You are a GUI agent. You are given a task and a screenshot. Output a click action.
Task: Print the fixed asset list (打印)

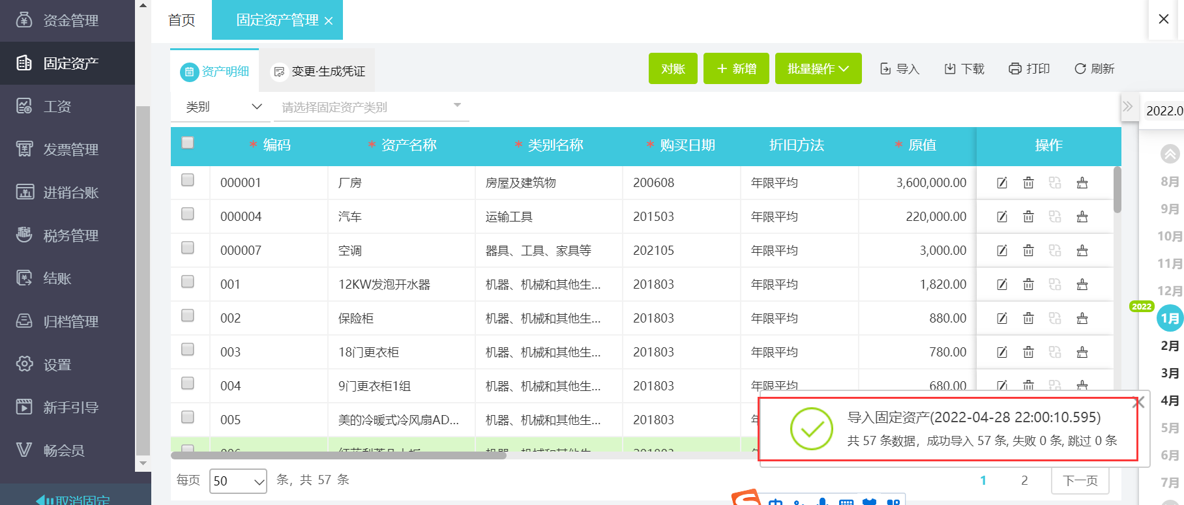pos(1029,69)
